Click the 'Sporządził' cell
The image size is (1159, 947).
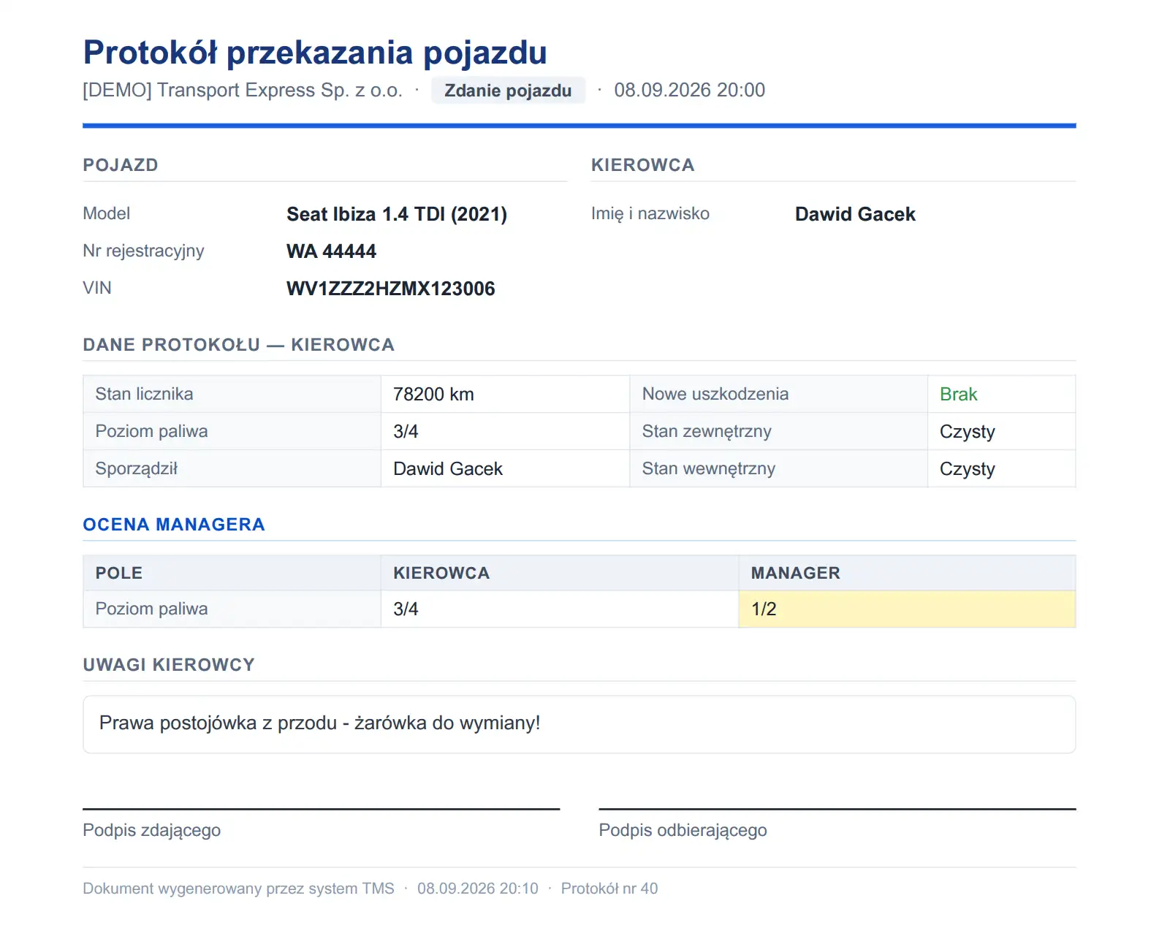[232, 468]
